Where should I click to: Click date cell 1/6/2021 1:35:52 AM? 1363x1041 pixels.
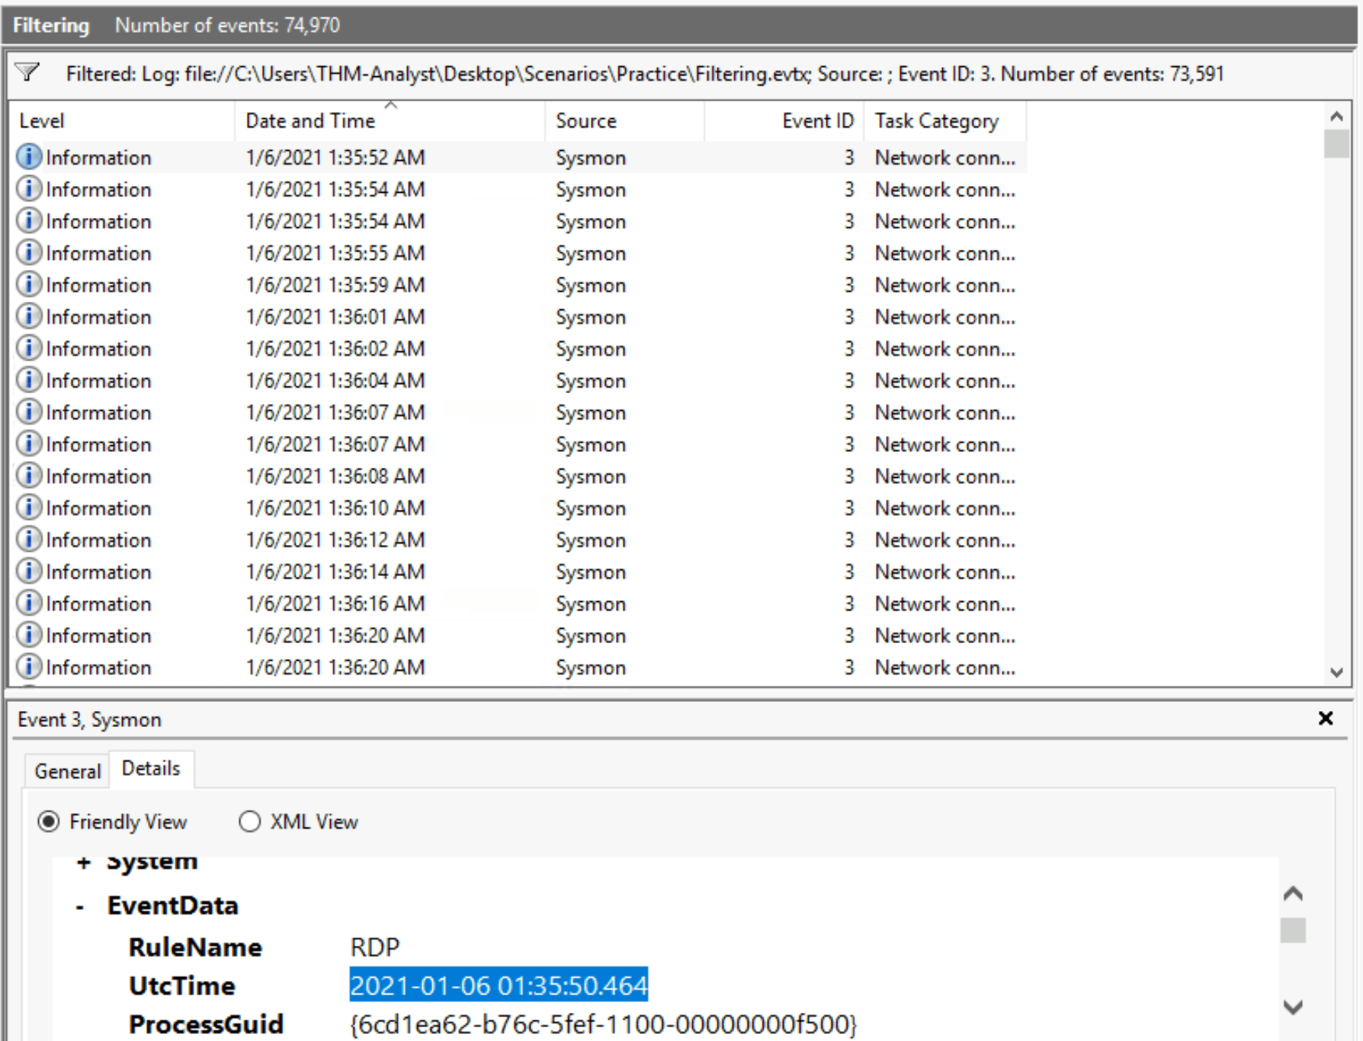click(x=335, y=157)
